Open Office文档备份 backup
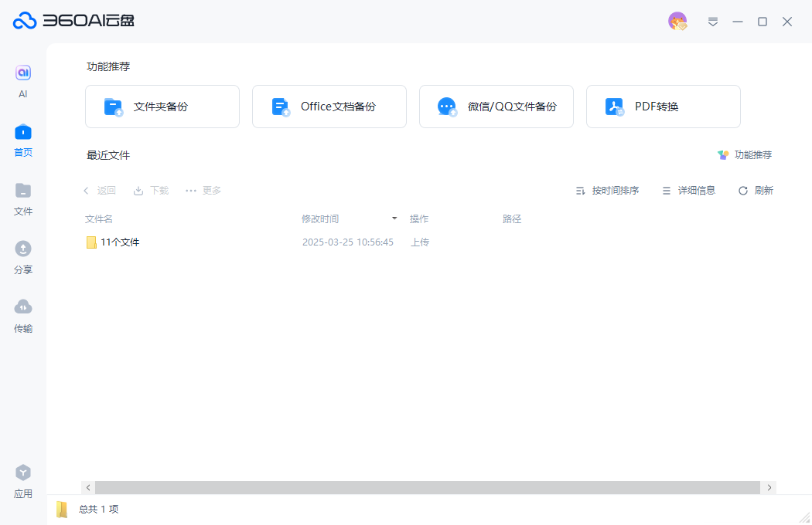Screen dimensions: 812x525 click(329, 106)
